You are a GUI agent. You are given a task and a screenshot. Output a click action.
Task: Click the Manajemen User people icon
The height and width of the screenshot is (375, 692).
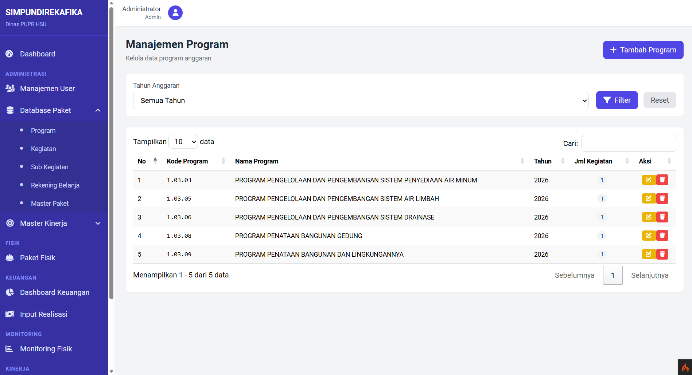click(x=10, y=88)
